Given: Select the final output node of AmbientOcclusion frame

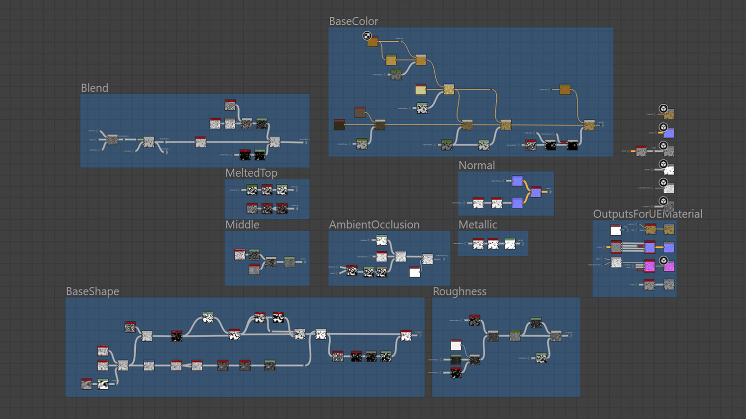Looking at the screenshot, I should 427,259.
